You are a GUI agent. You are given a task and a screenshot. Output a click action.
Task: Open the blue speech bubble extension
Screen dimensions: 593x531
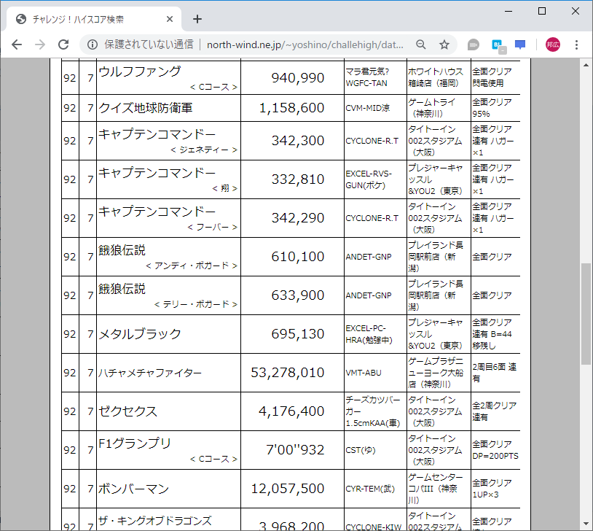pos(520,44)
